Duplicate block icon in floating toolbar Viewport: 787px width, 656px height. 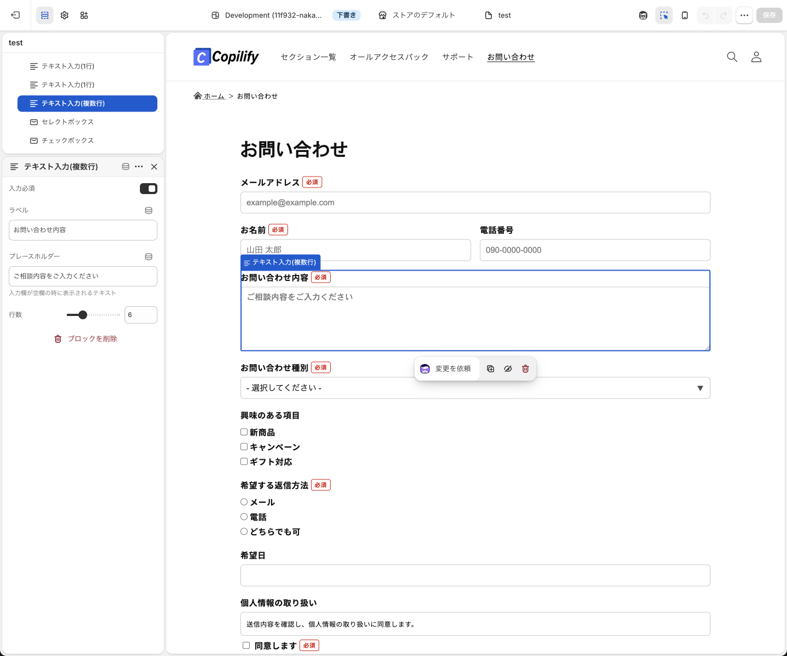[491, 369]
